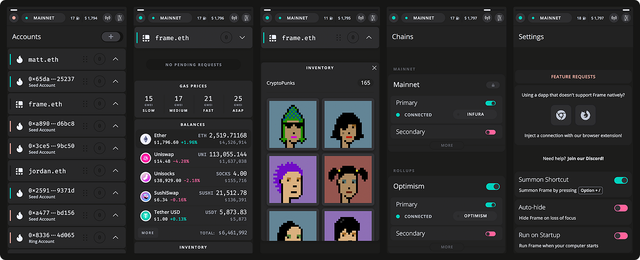Turn off the Optimism chain switch
The height and width of the screenshot is (260, 640).
pos(493,186)
